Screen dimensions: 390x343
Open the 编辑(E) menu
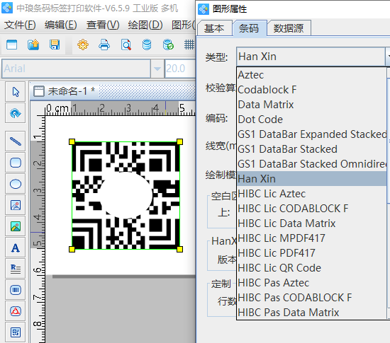(x=61, y=25)
